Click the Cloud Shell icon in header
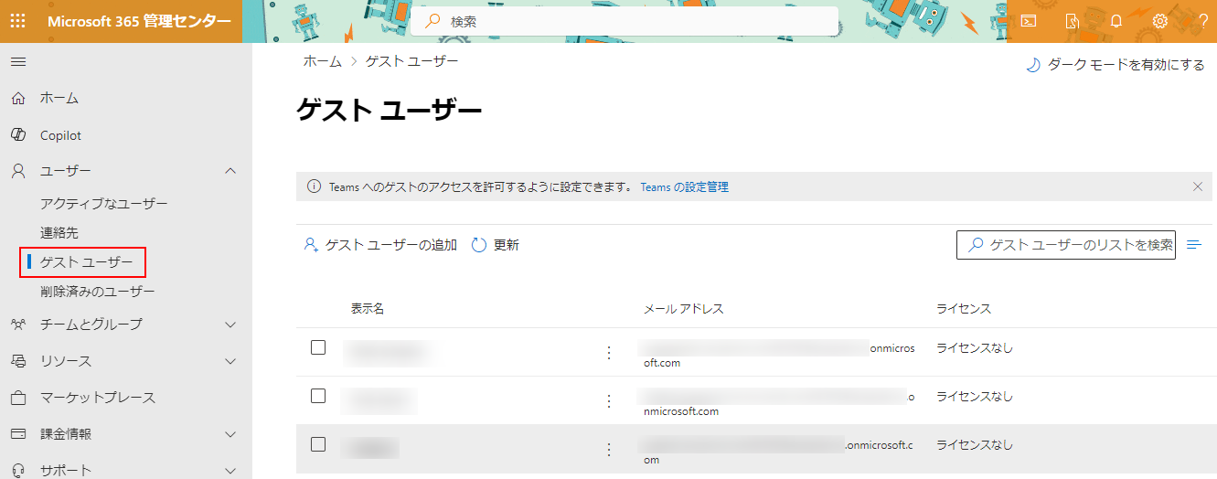 tap(1029, 21)
